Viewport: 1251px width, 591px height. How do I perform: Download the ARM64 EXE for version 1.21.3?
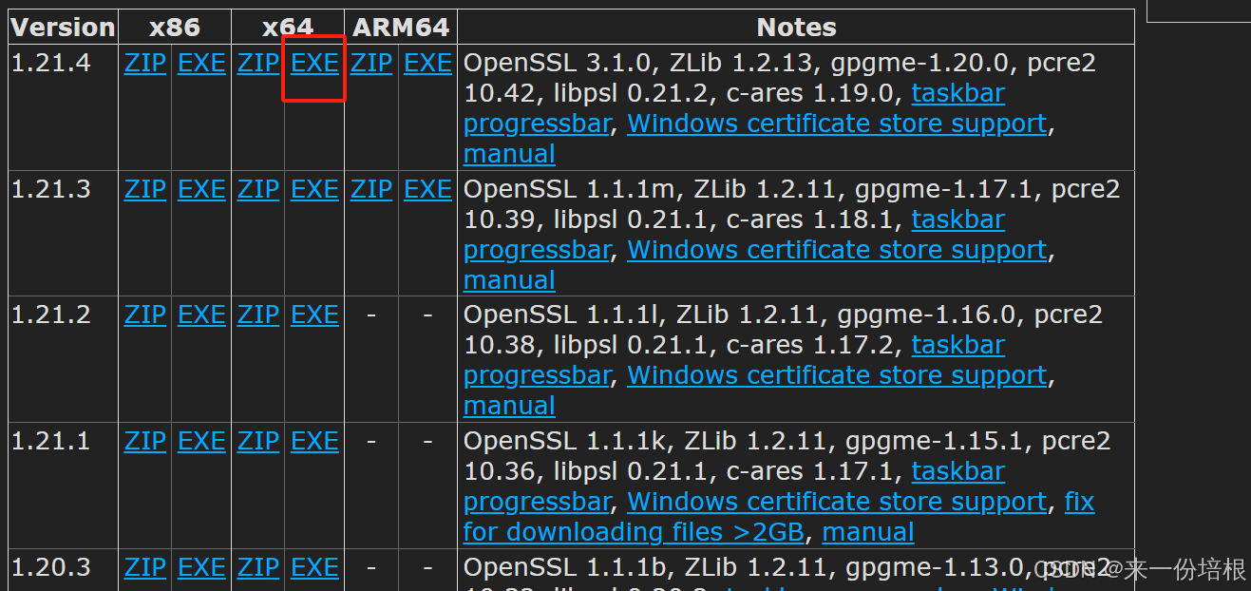pyautogui.click(x=427, y=190)
